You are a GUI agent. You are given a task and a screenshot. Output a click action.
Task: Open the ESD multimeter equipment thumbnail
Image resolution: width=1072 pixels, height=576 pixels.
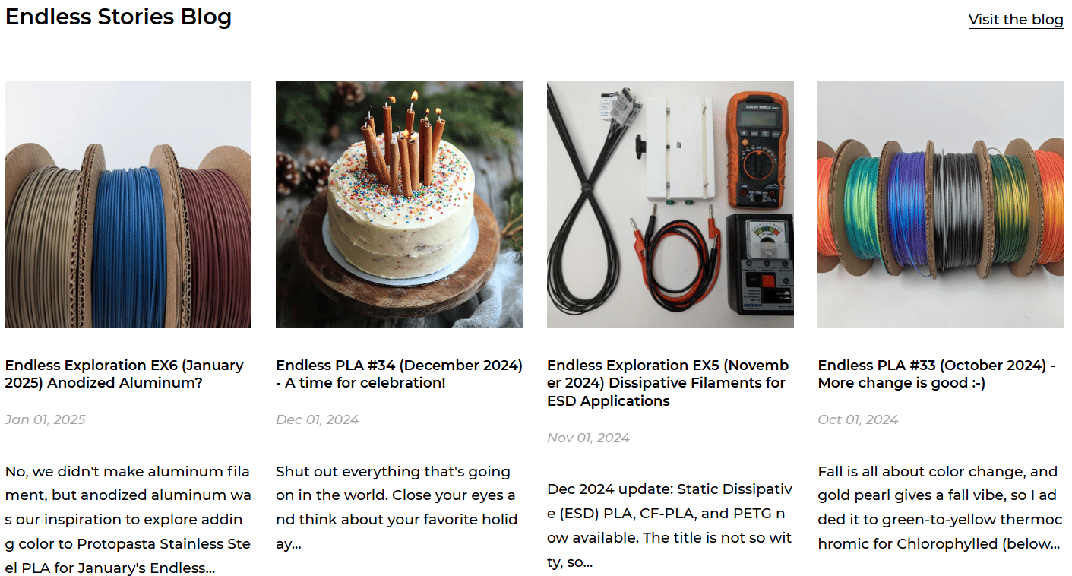click(x=670, y=204)
